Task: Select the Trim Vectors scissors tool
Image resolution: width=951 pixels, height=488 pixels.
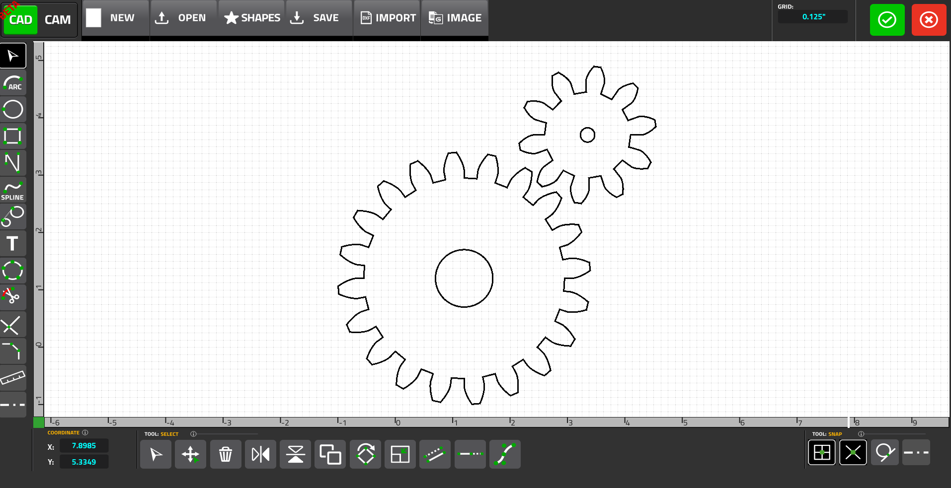Action: tap(13, 297)
